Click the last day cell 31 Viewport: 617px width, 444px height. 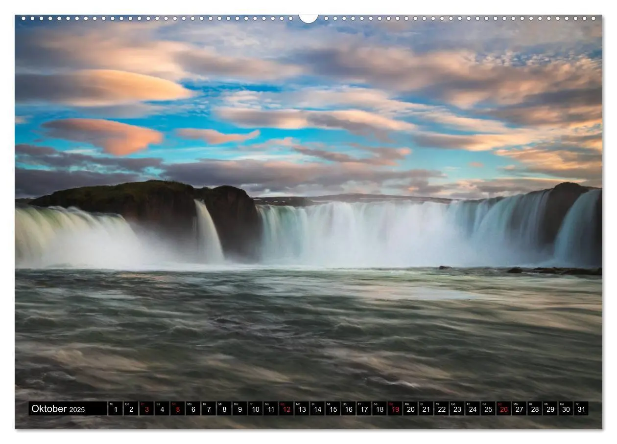point(581,409)
